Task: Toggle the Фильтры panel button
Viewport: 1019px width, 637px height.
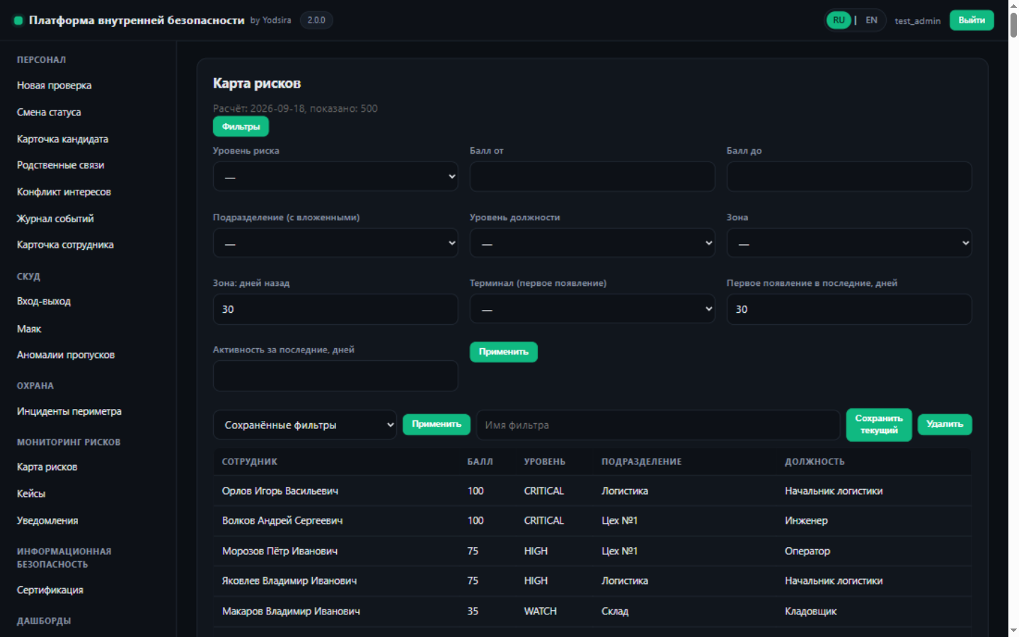Action: click(x=241, y=127)
